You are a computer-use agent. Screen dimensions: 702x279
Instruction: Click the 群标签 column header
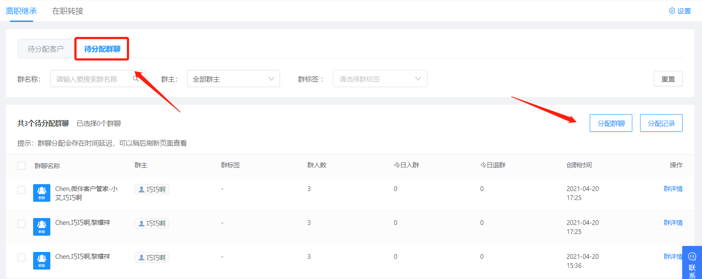(x=231, y=165)
